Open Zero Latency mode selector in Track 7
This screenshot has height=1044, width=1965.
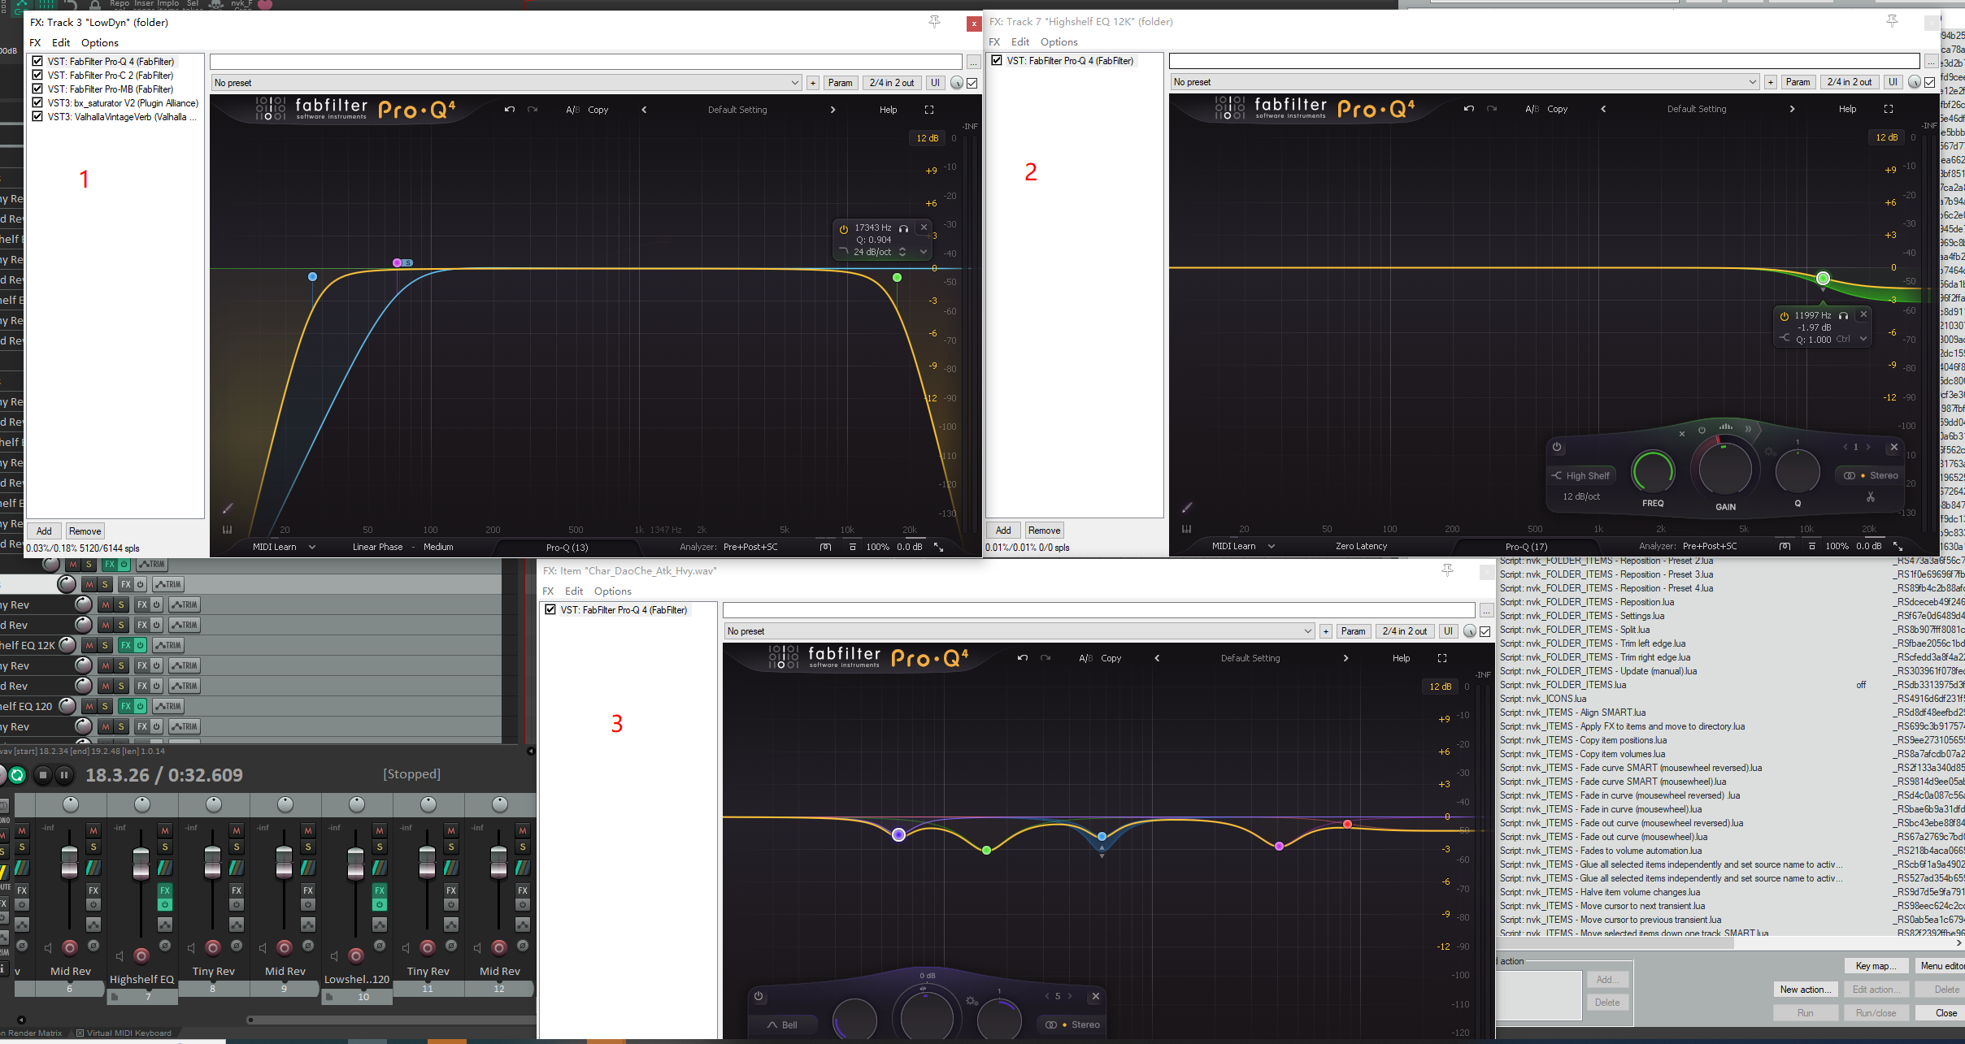[x=1361, y=546]
